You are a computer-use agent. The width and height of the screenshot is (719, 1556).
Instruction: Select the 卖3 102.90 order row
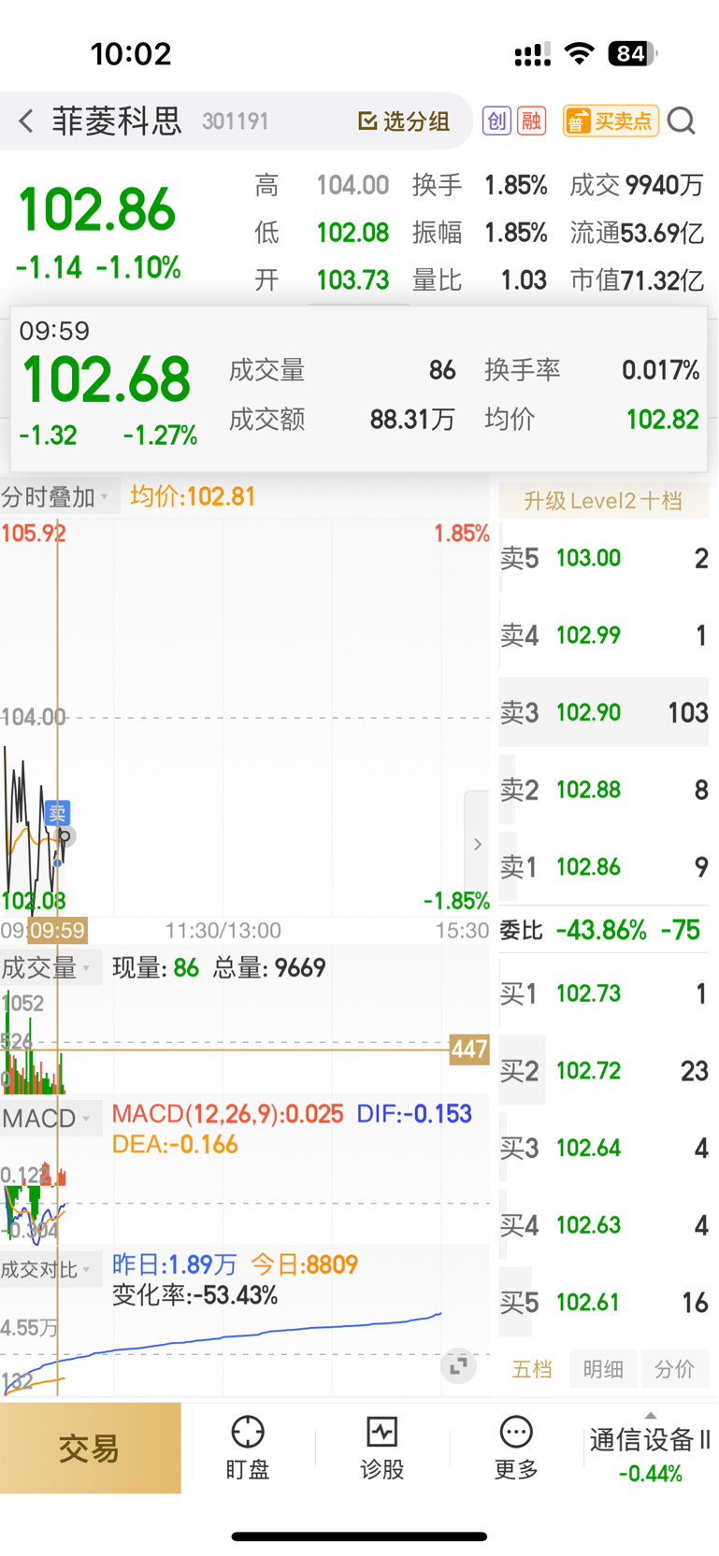click(x=603, y=713)
